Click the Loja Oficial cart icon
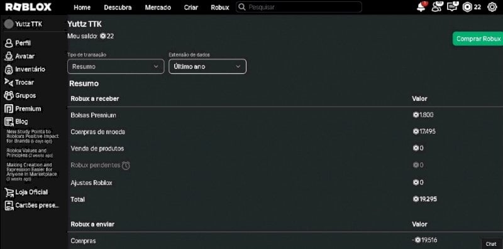Image resolution: width=503 pixels, height=249 pixels. [x=9, y=193]
